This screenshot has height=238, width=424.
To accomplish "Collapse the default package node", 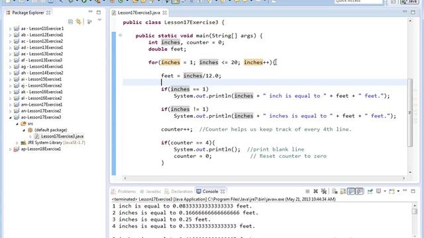I will pyautogui.click(x=24, y=130).
